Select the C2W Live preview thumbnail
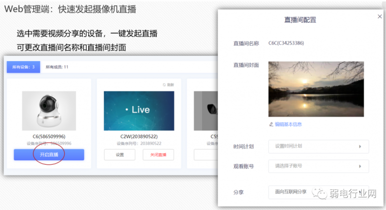386x210 pixels. [x=139, y=111]
